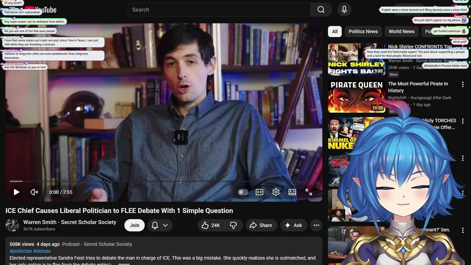Select the Politics News chip

363,31
